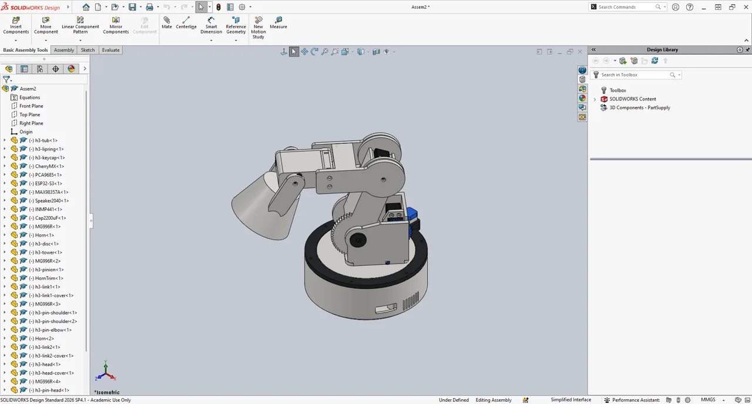Click the Print icon
Image resolution: width=752 pixels, height=404 pixels.
[149, 7]
